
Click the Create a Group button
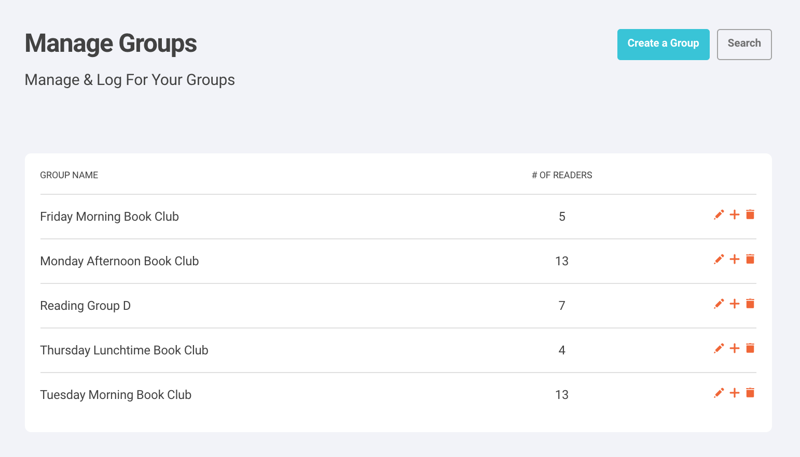click(663, 45)
